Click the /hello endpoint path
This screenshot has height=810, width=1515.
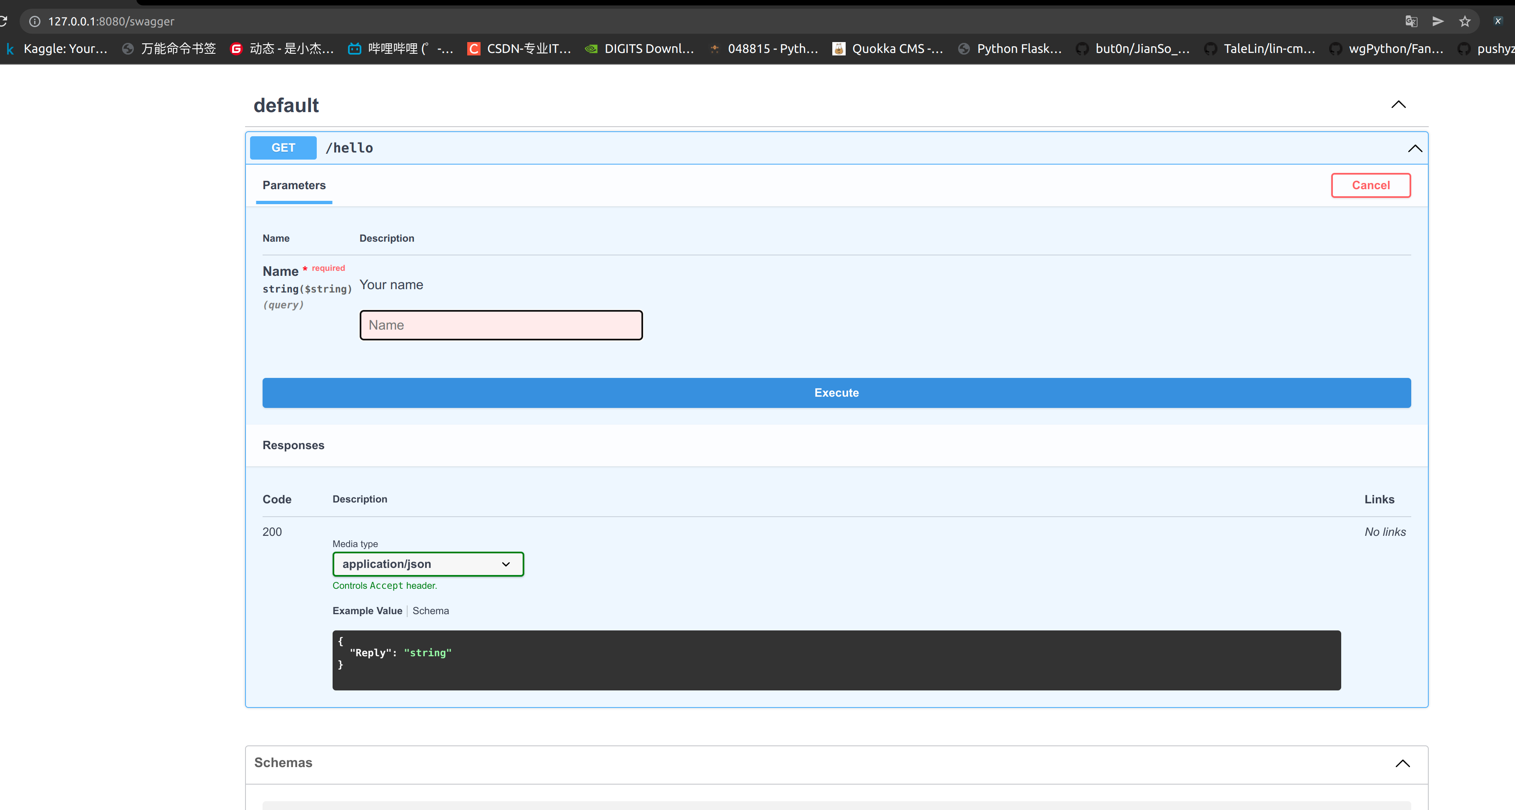coord(349,147)
